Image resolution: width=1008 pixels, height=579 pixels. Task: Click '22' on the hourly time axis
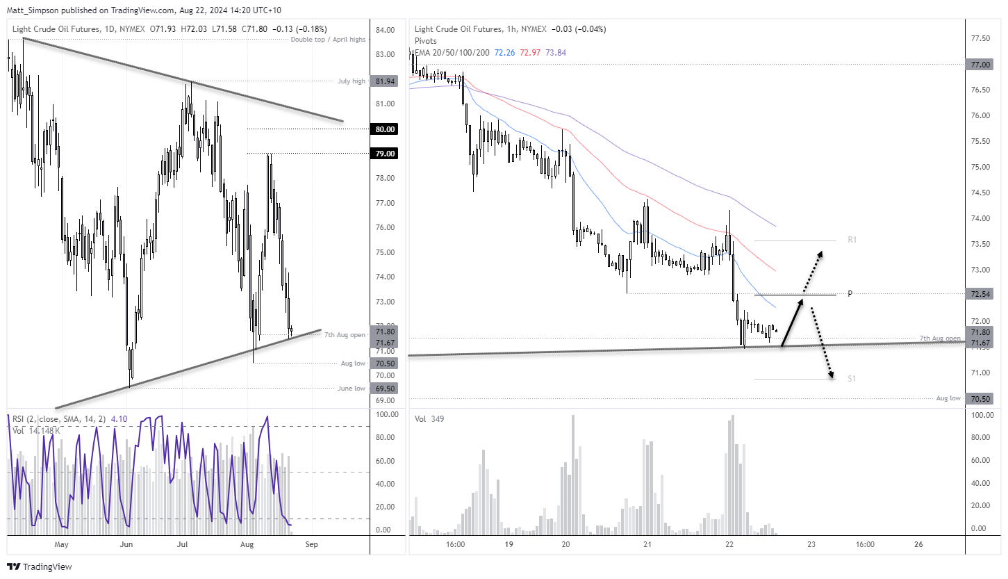click(728, 545)
